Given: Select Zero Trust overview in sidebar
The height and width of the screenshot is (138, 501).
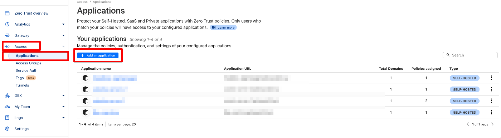Looking at the screenshot, I should pos(31,13).
